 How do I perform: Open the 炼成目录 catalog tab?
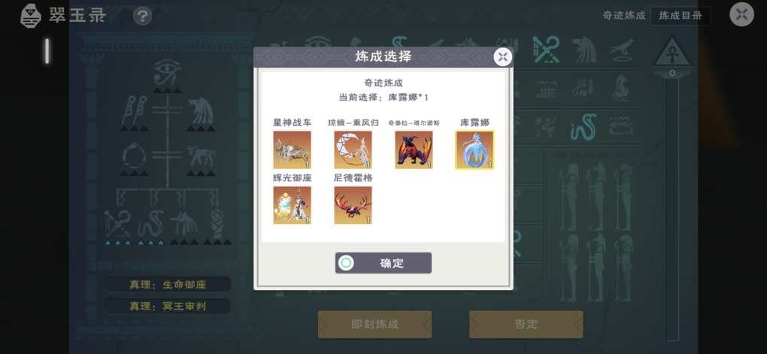coord(680,16)
